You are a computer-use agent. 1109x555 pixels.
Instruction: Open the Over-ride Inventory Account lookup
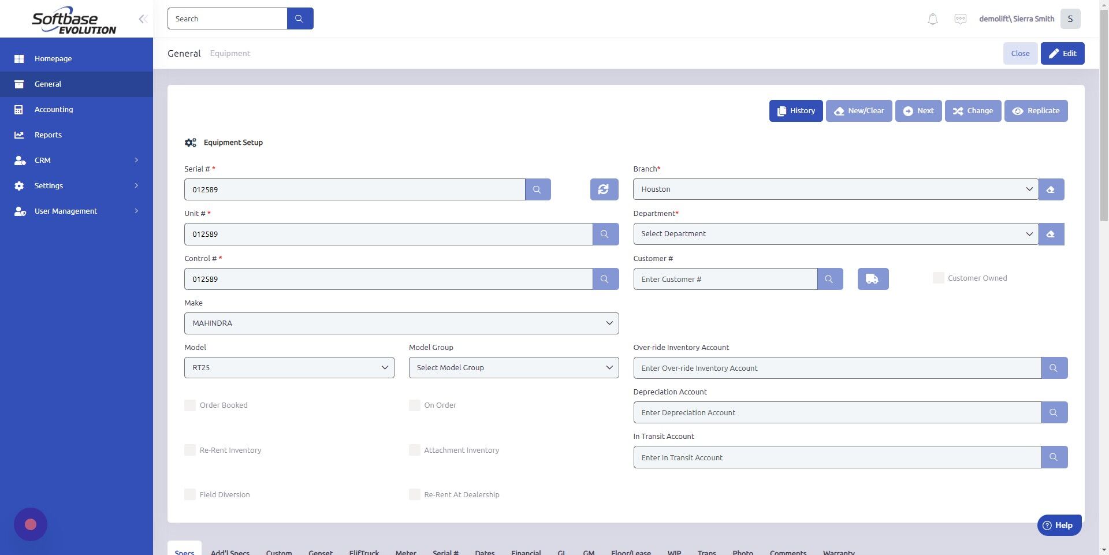(1054, 367)
